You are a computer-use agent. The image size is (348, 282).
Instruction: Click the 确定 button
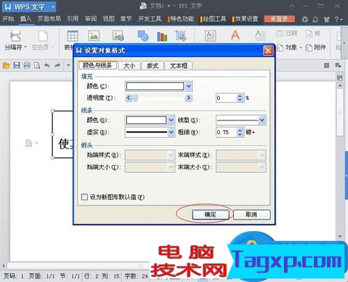211,214
